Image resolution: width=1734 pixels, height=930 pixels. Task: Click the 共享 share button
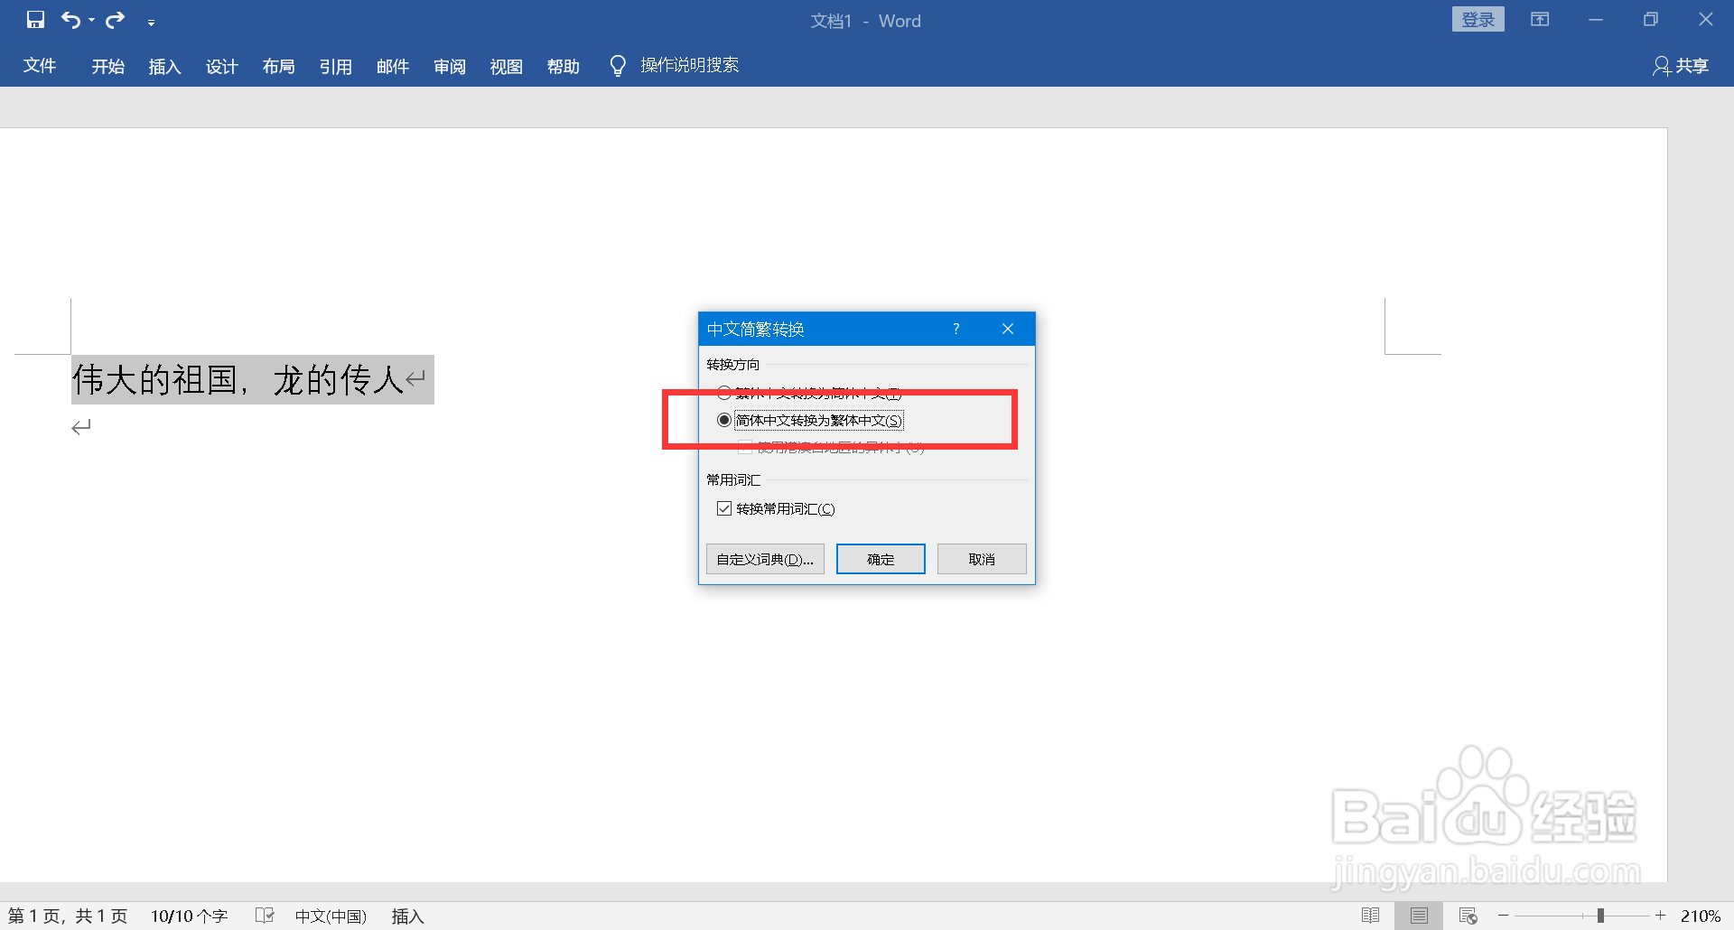pyautogui.click(x=1681, y=66)
